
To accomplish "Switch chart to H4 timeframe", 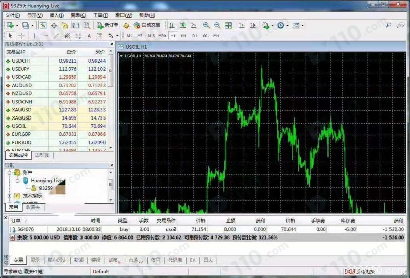I will click(183, 36).
